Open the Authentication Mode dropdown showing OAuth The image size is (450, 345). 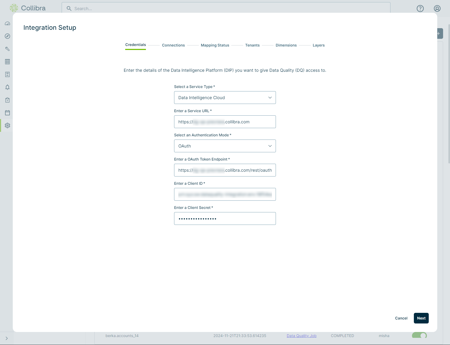pos(225,146)
